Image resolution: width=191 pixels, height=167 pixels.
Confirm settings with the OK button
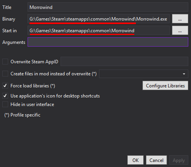coord(135,160)
